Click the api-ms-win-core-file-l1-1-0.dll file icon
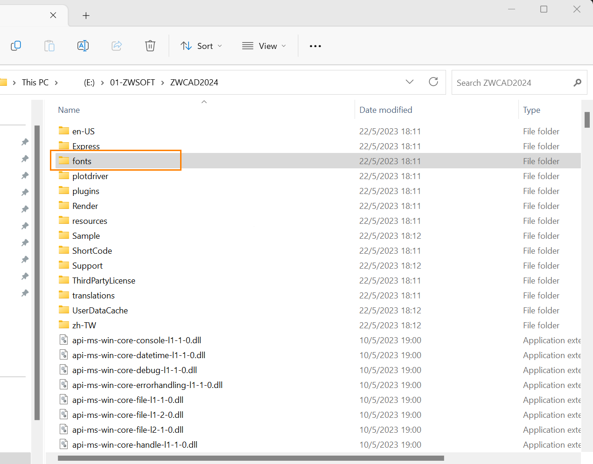Image resolution: width=593 pixels, height=464 pixels. point(64,400)
